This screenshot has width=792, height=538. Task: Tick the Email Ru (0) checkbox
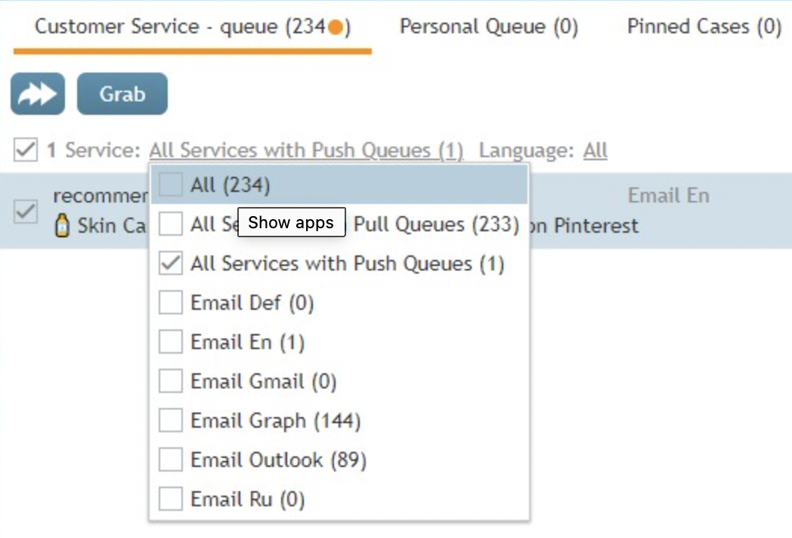(171, 499)
